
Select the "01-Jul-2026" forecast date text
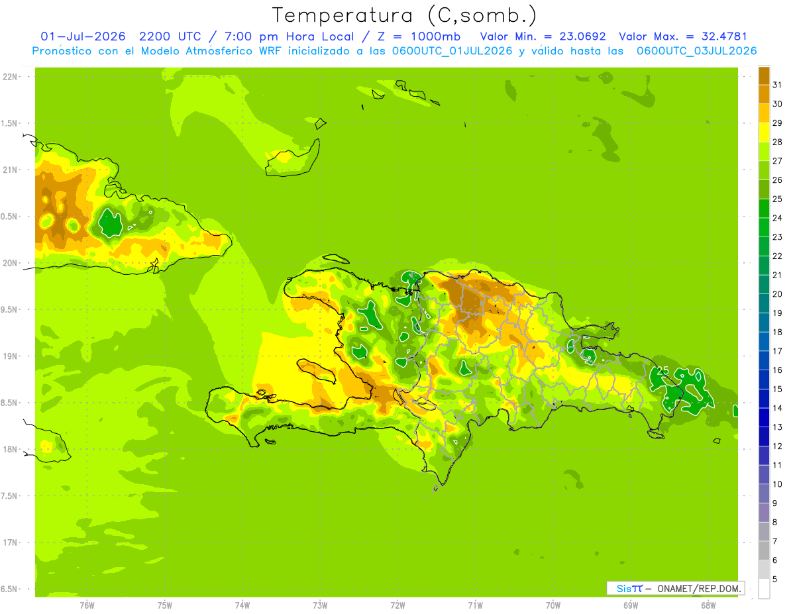pyautogui.click(x=83, y=36)
